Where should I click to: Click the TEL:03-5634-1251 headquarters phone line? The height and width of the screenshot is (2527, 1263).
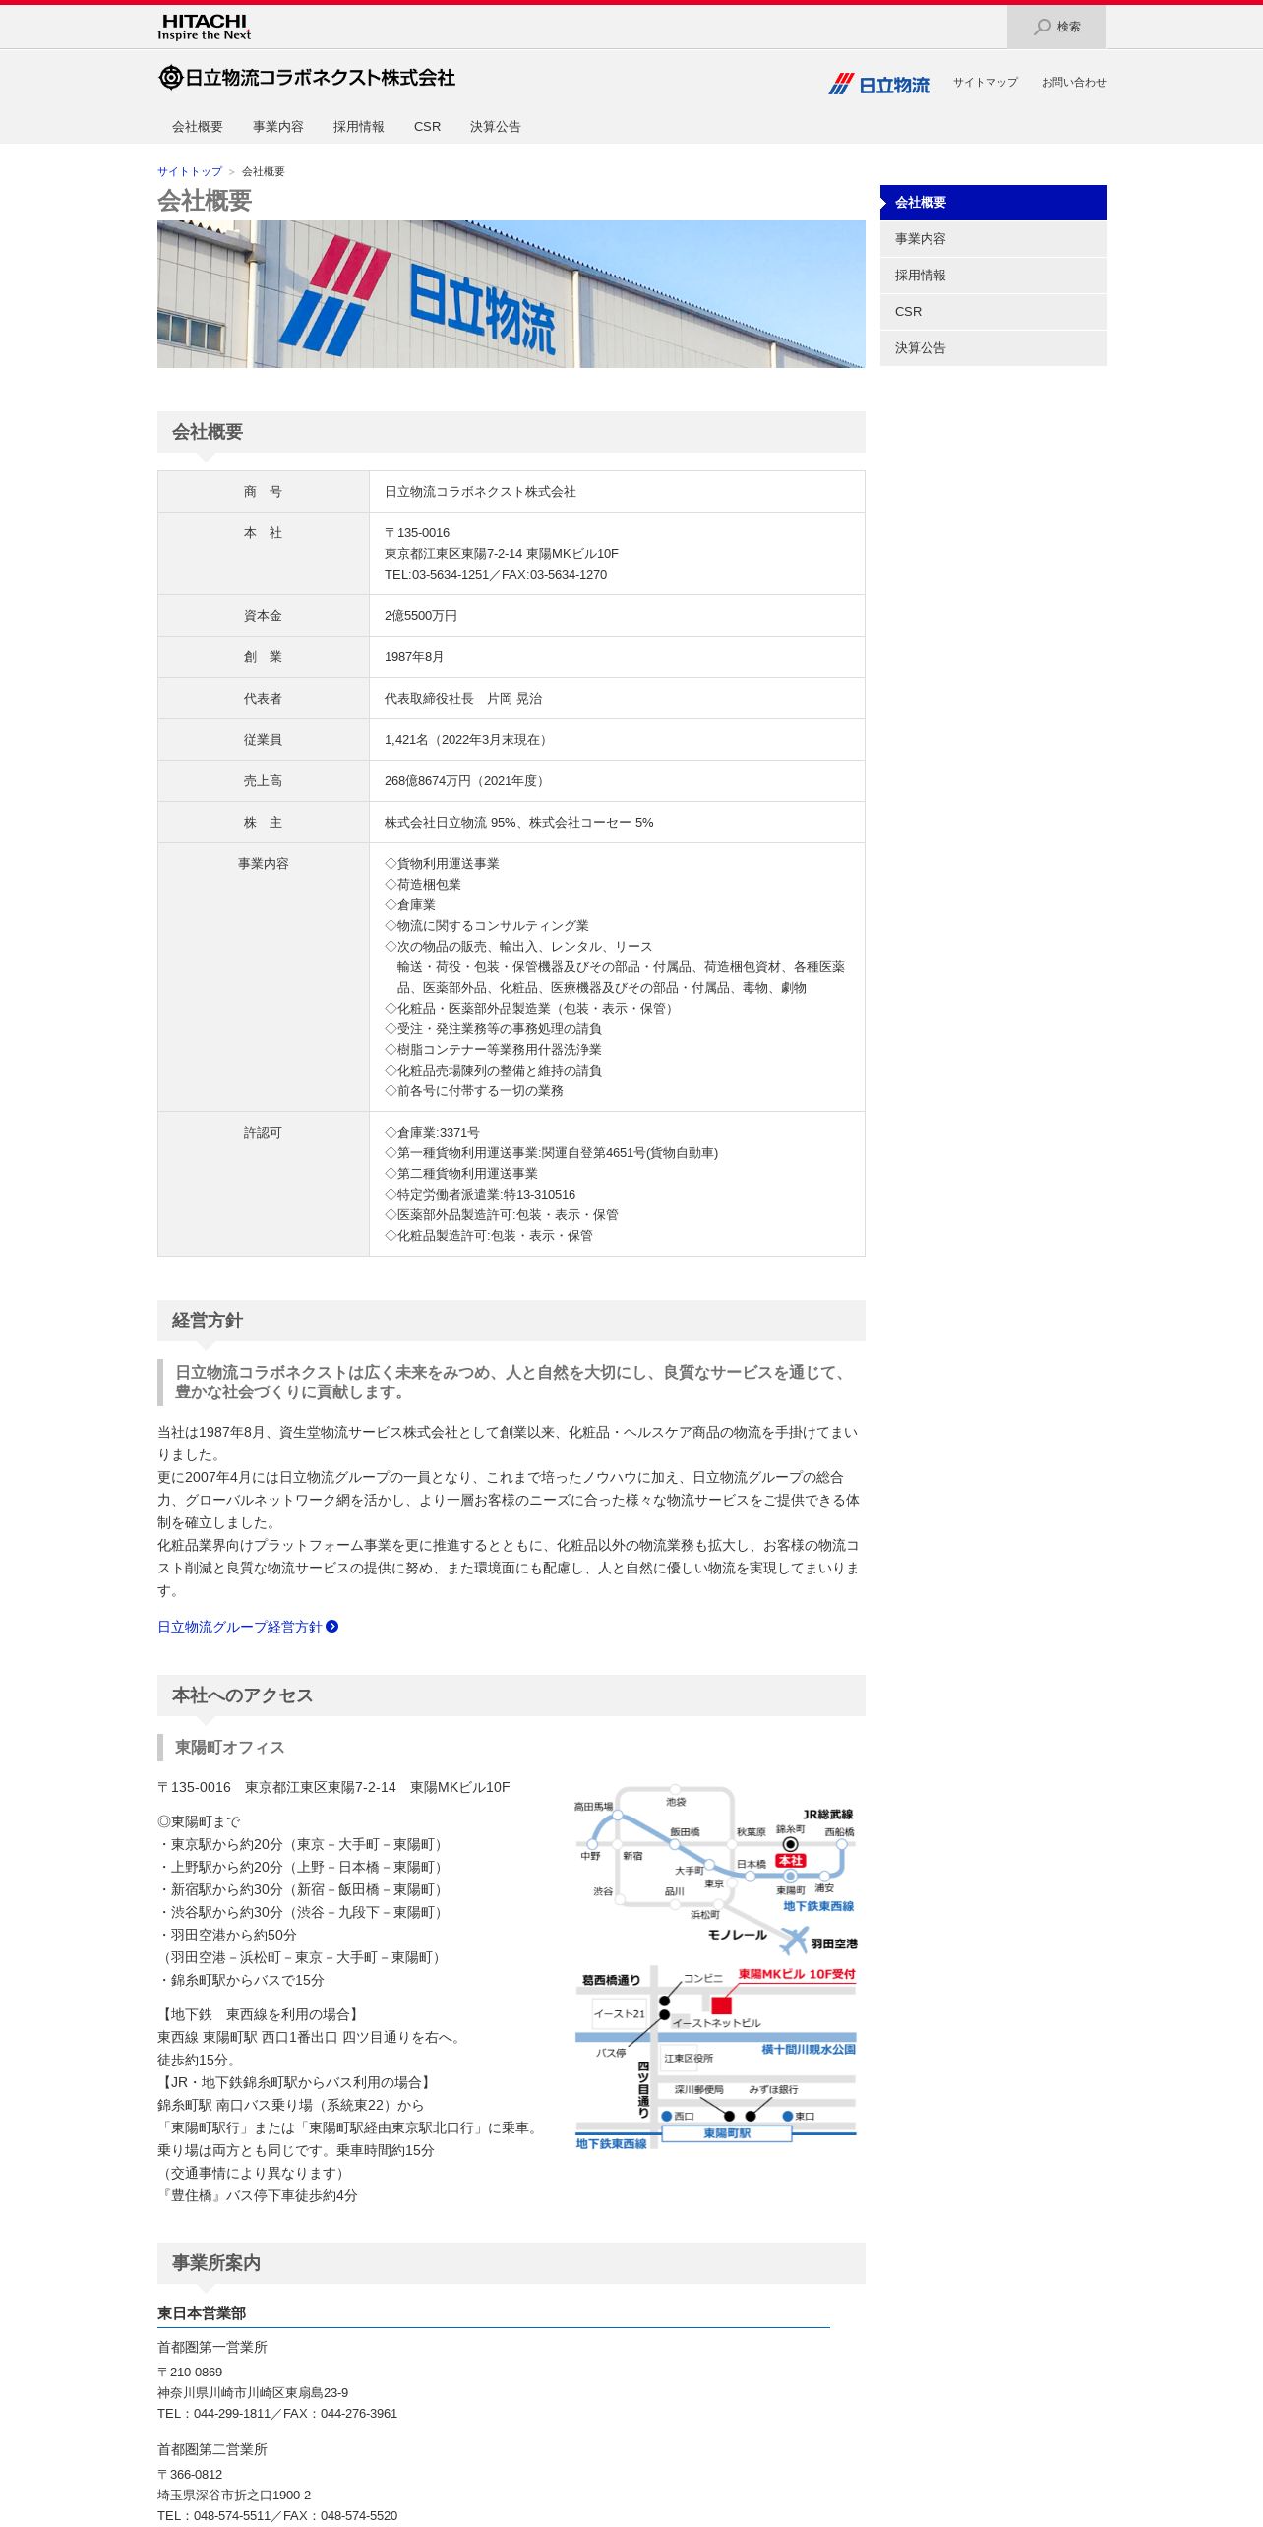[496, 575]
